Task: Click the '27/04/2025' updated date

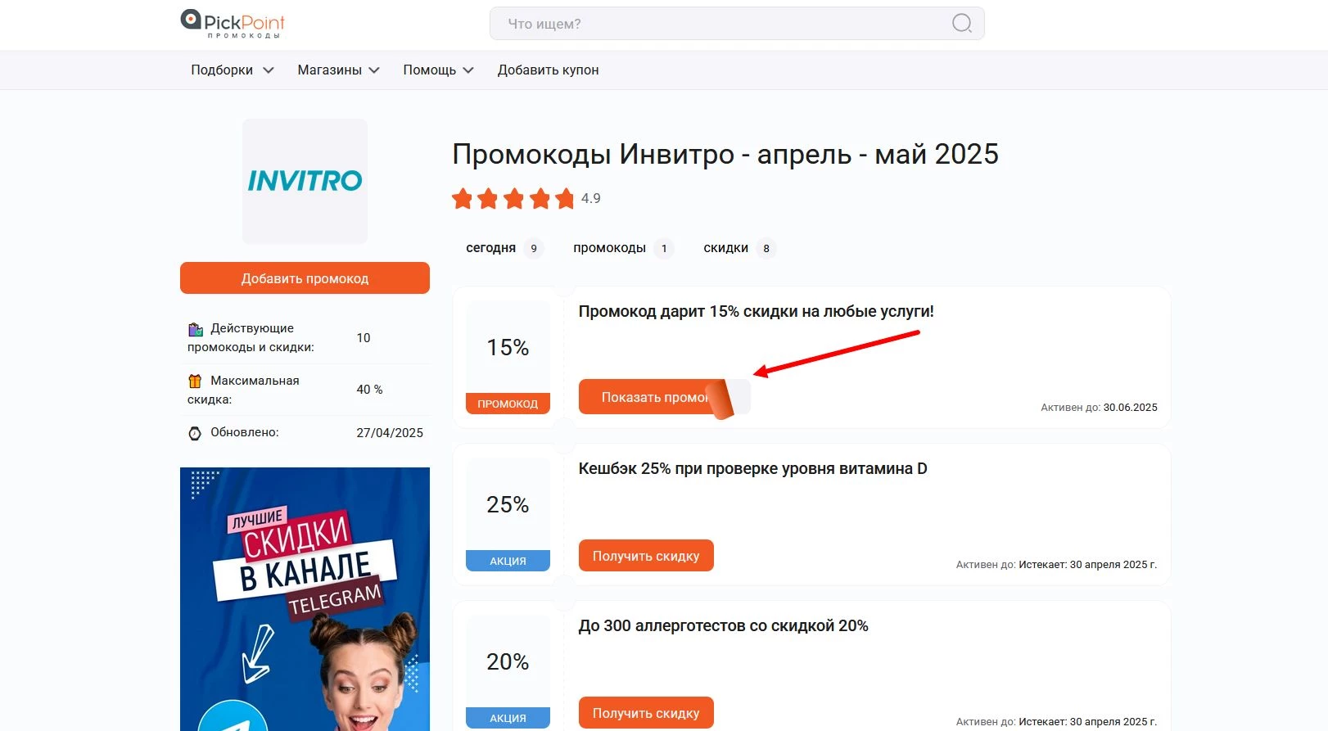Action: (390, 433)
